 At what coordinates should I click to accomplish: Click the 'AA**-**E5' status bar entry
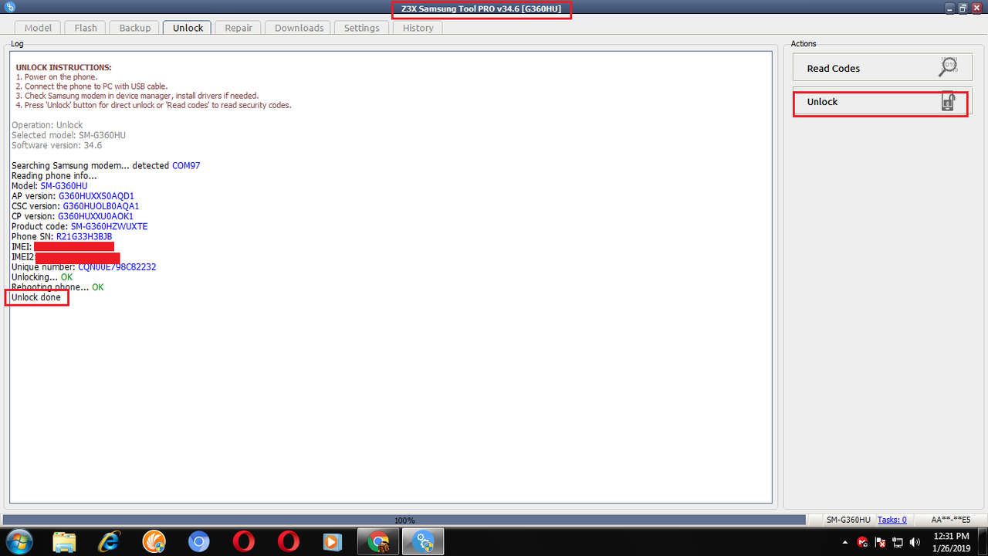point(951,520)
